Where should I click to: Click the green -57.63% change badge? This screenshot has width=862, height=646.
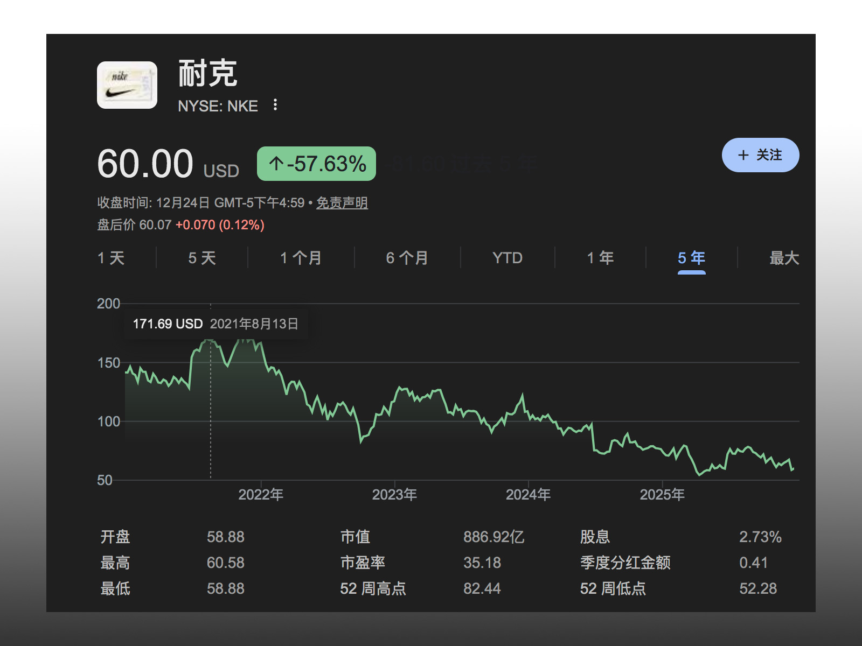[x=316, y=164]
